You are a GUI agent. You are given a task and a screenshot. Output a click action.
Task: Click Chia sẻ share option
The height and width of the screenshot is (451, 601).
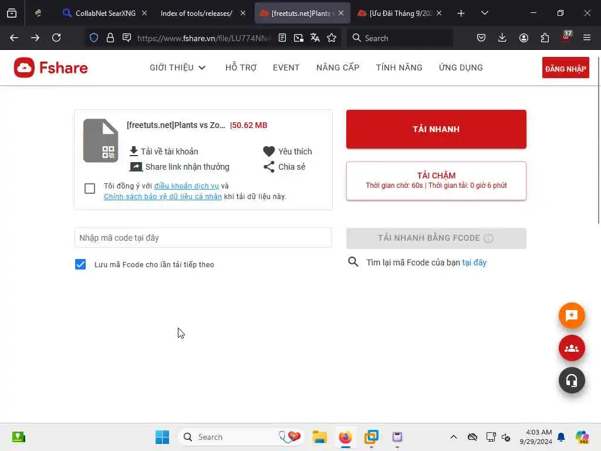coord(285,167)
